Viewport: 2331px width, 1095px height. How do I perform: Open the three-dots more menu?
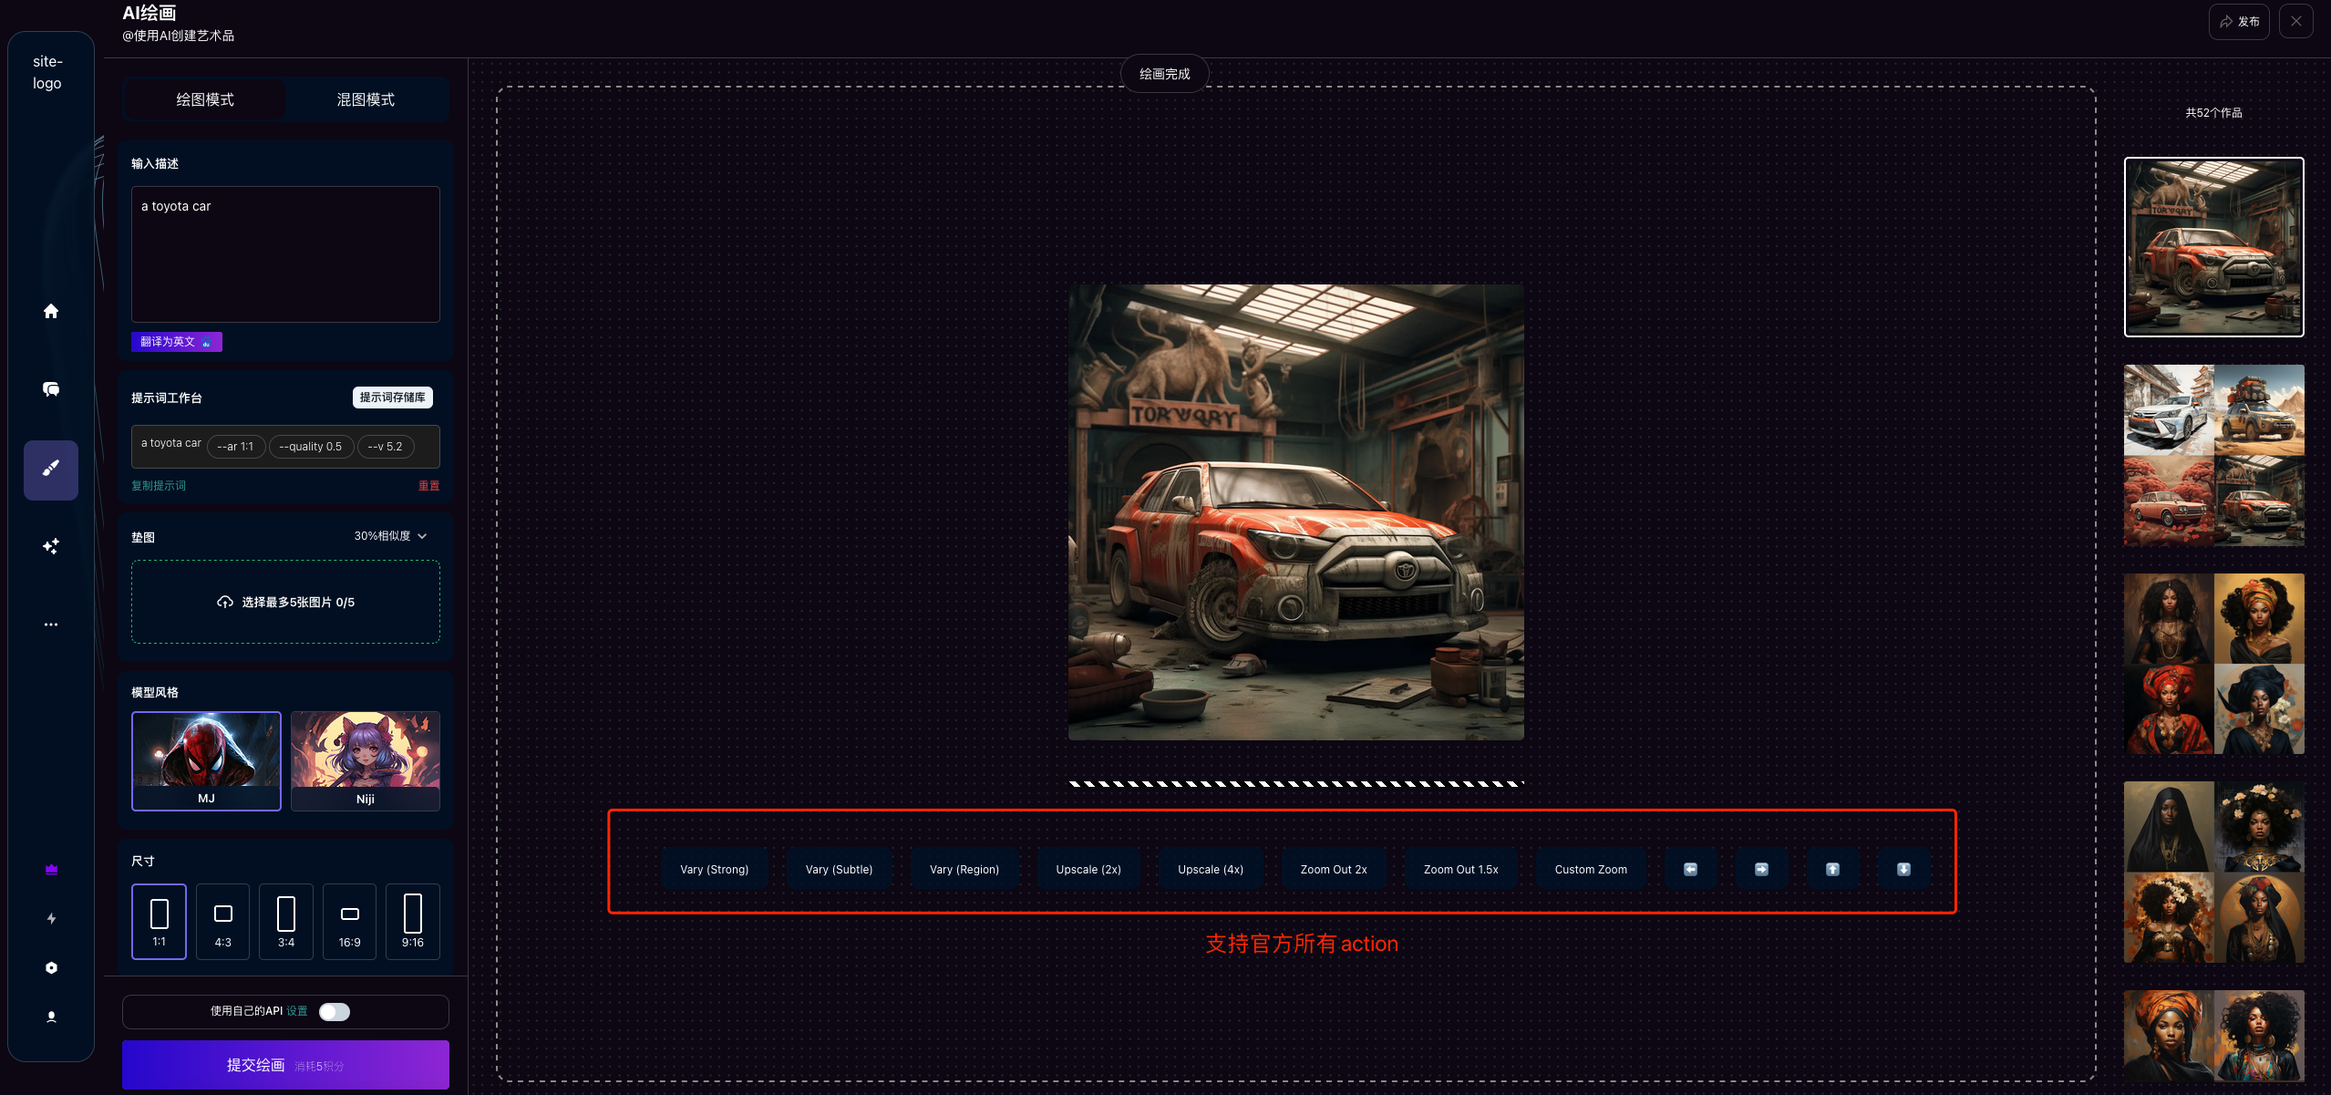[x=51, y=625]
